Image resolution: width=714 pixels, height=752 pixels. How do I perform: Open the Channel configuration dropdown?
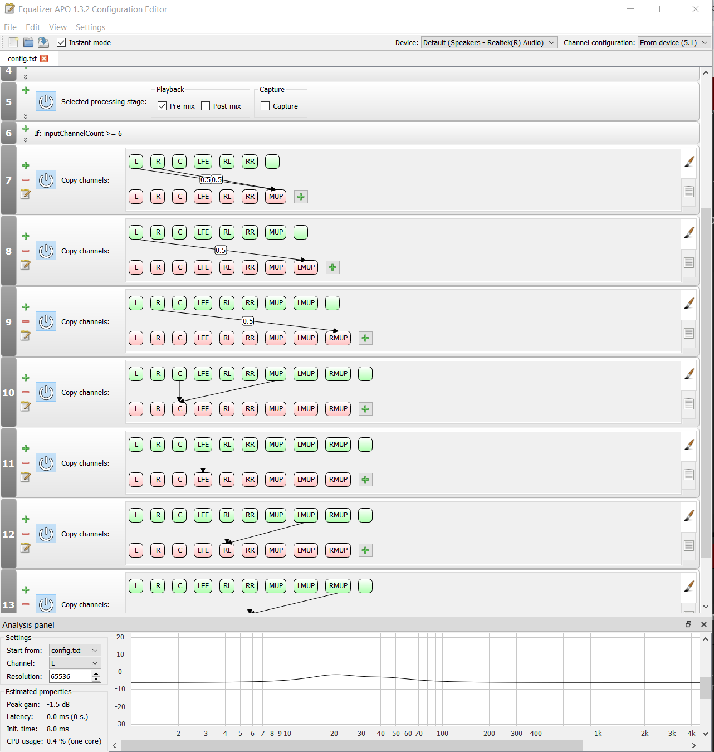pos(674,42)
